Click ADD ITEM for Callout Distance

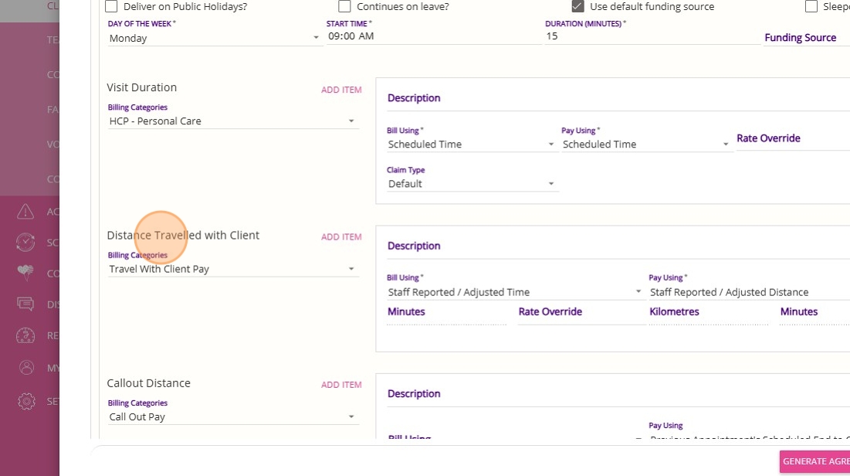[x=341, y=385]
